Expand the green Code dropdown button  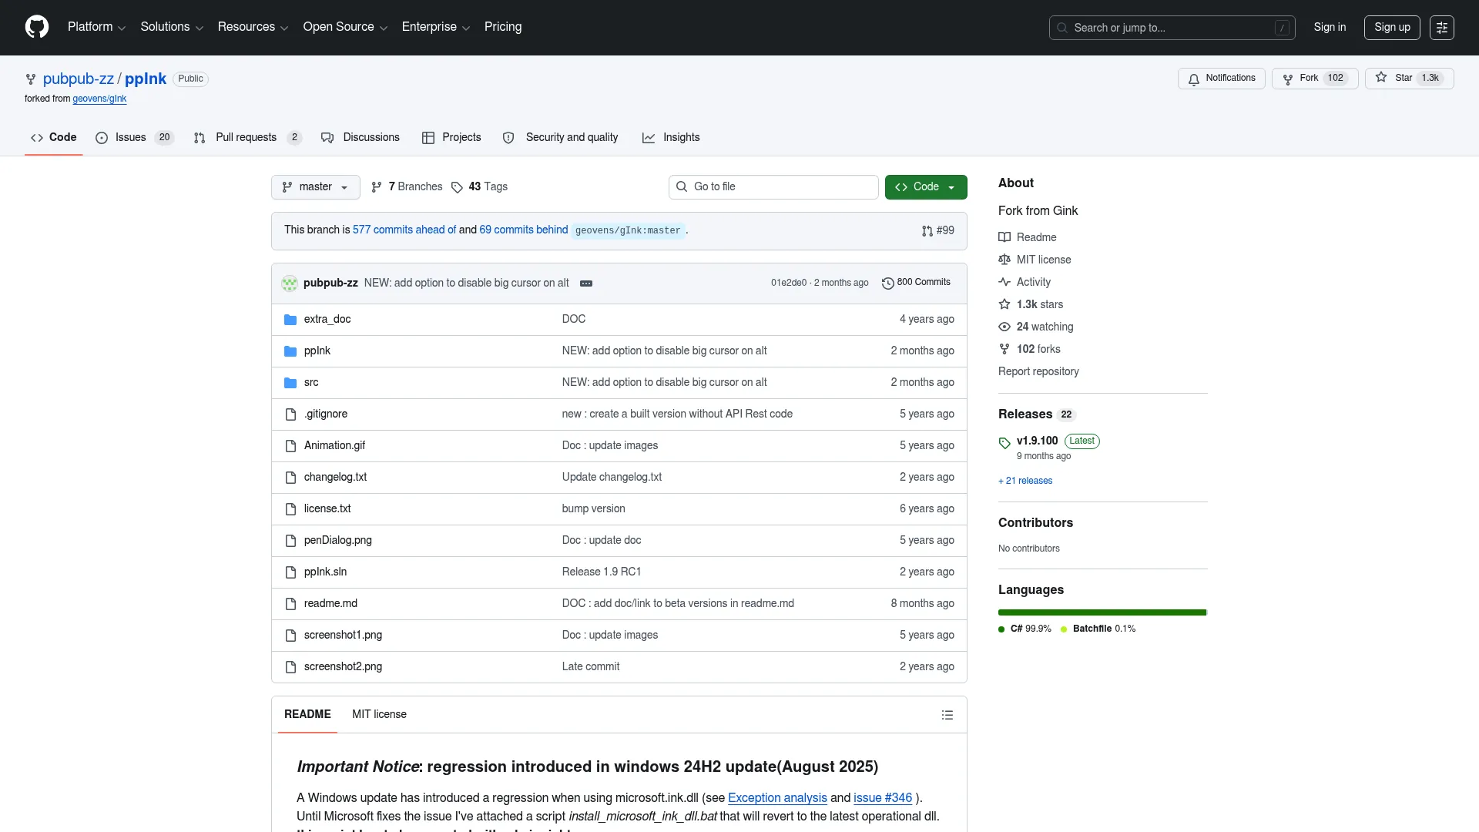[x=926, y=187]
